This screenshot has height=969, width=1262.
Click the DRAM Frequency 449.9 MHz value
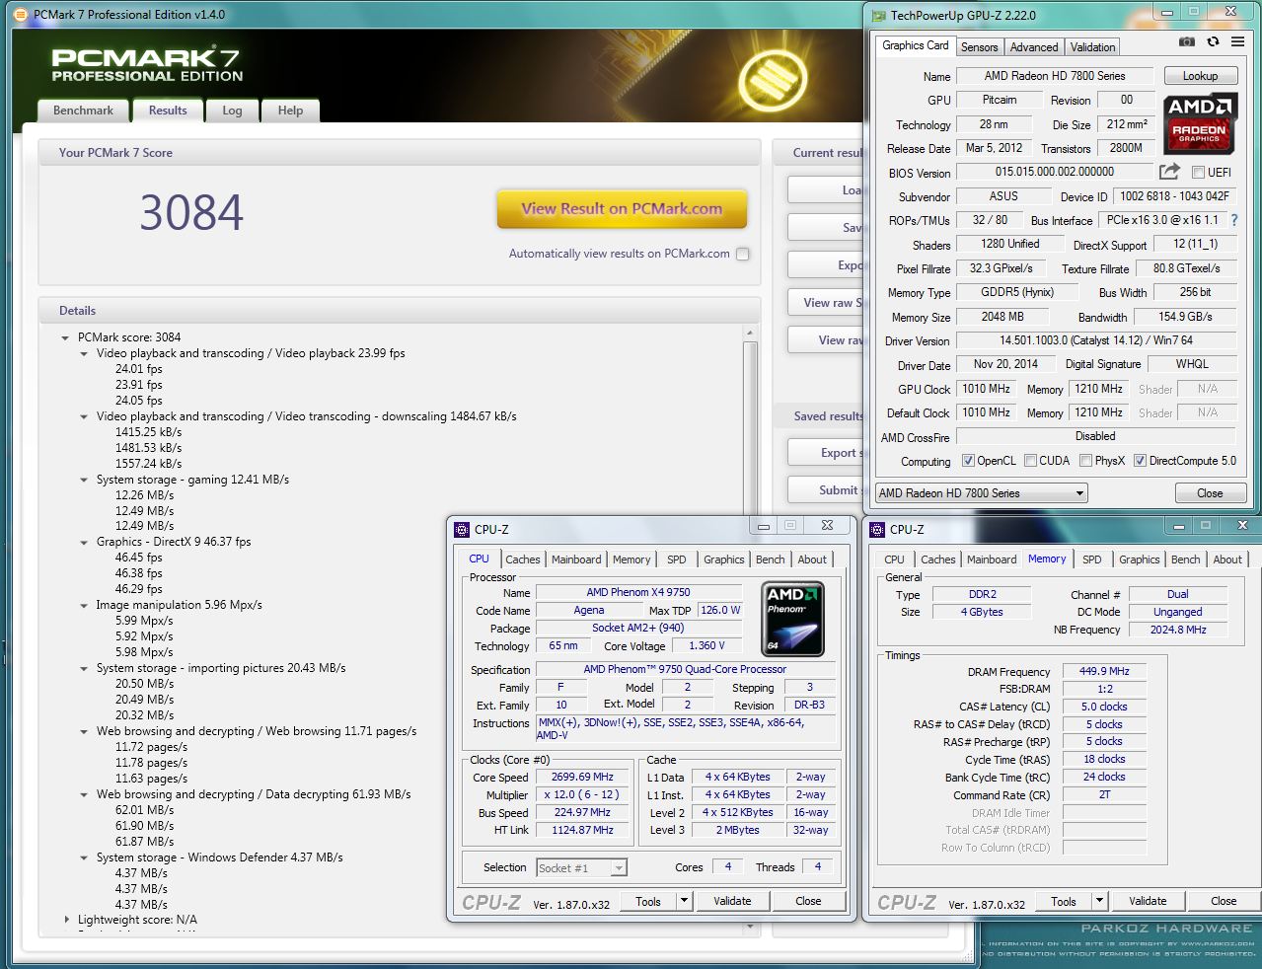pyautogui.click(x=1104, y=671)
